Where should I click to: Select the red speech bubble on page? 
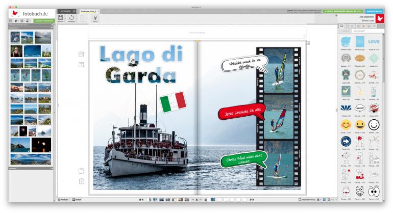point(242,112)
